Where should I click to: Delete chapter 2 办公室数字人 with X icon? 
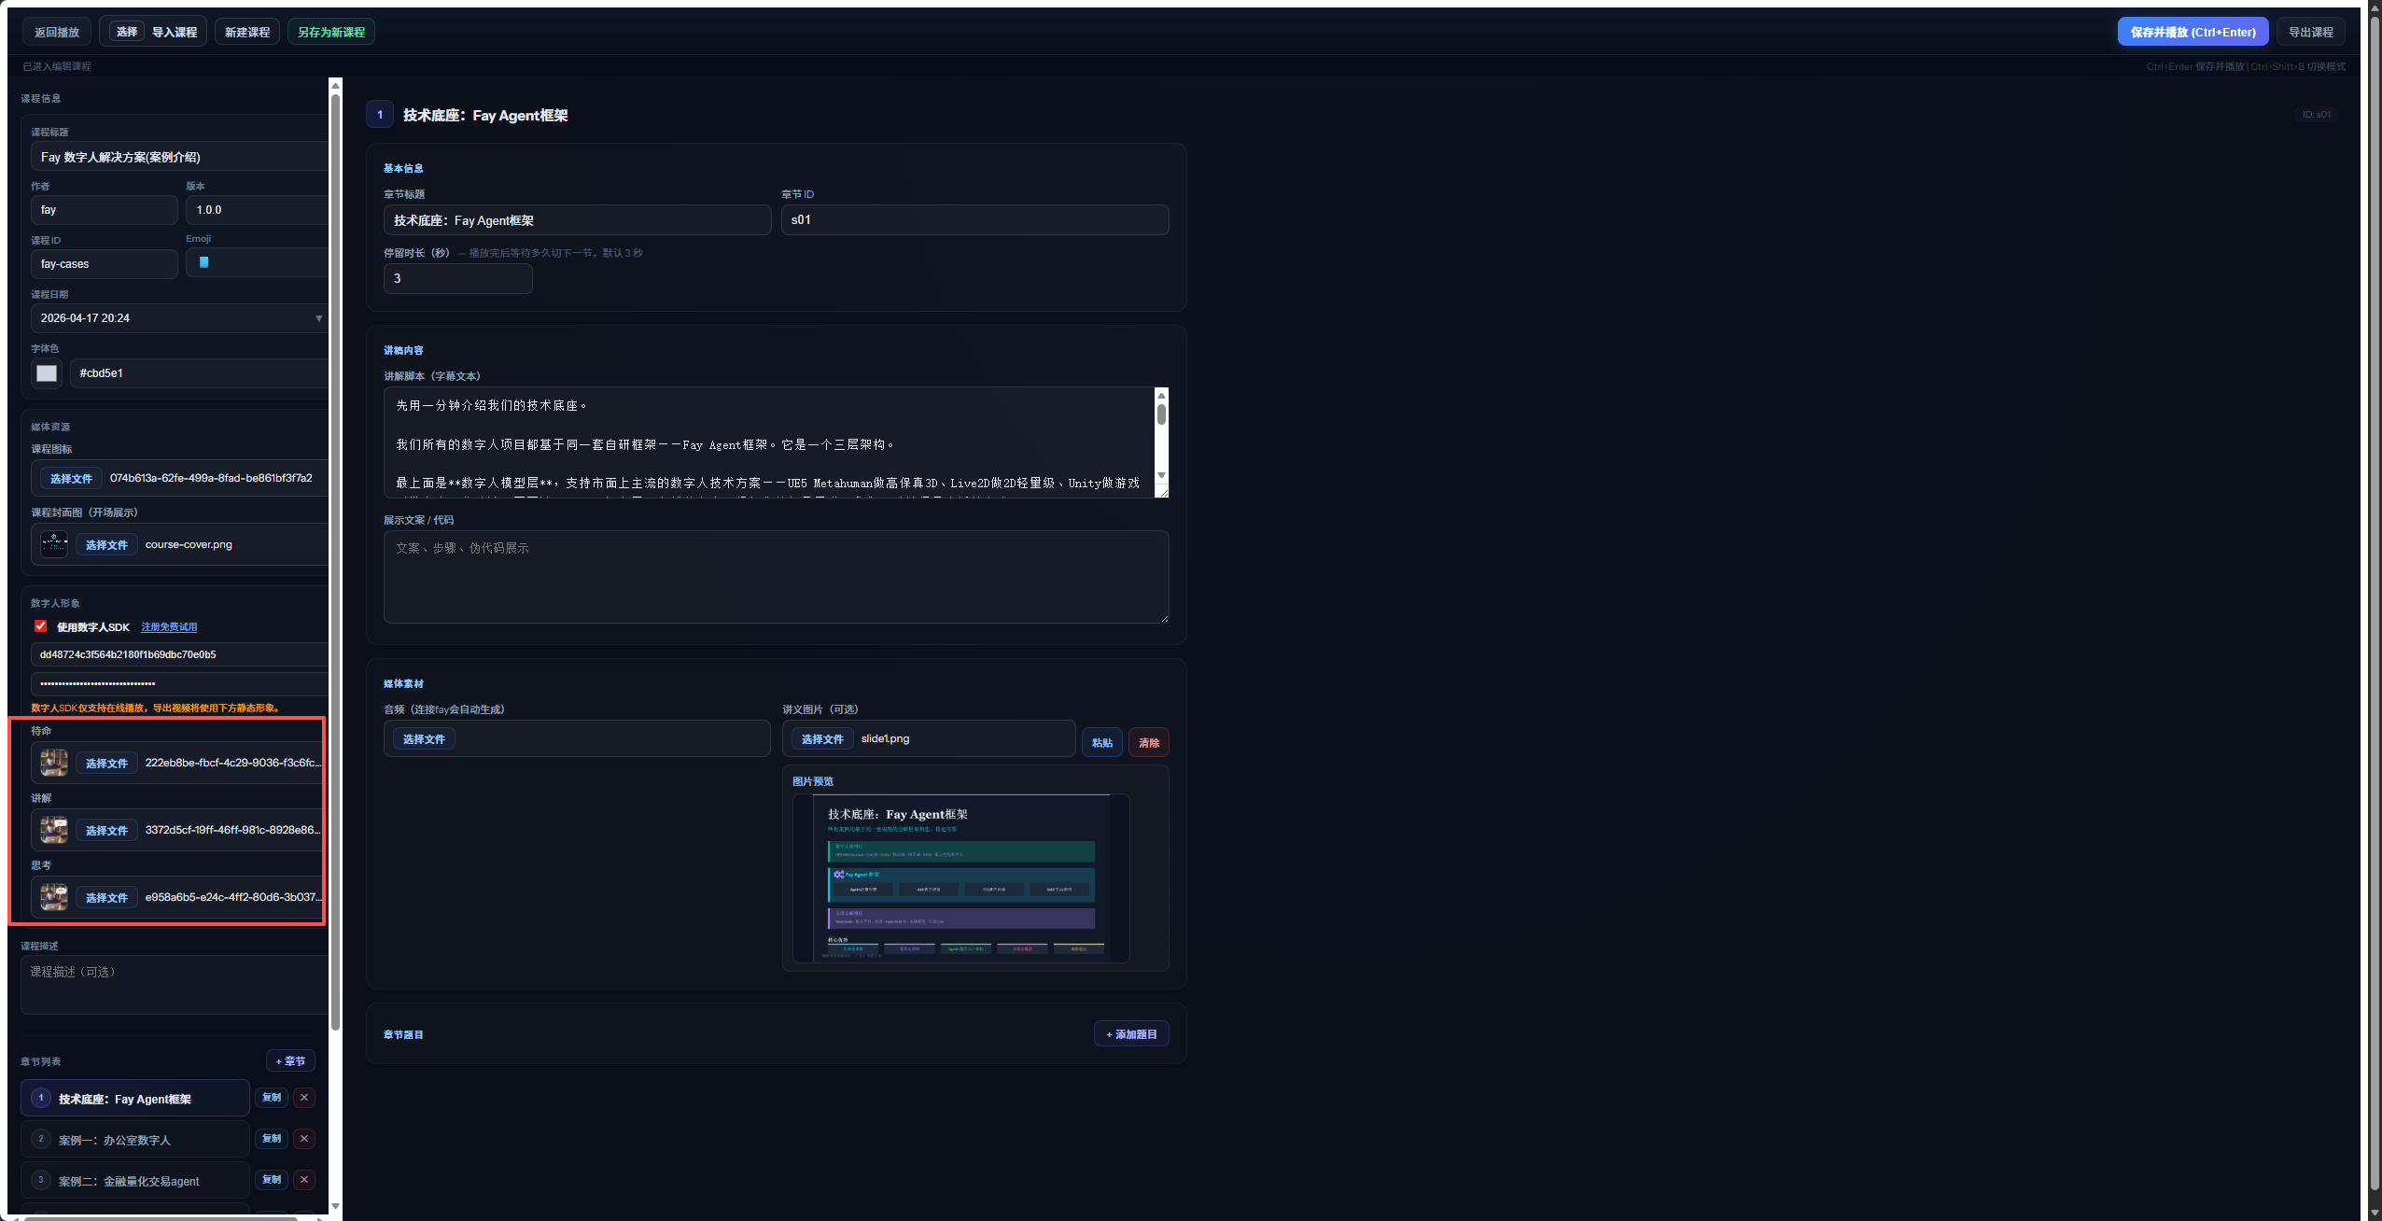304,1139
